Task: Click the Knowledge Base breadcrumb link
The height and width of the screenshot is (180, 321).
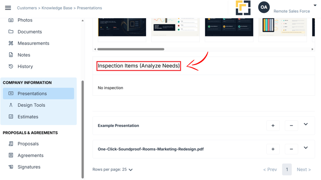Action: click(x=57, y=8)
